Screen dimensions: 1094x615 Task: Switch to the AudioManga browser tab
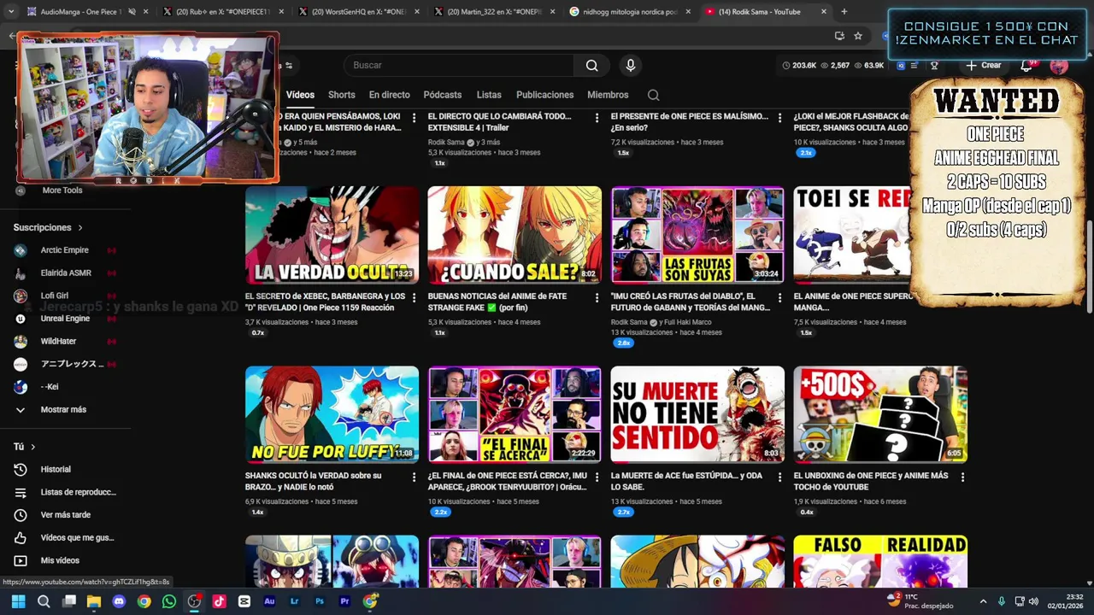coord(81,12)
